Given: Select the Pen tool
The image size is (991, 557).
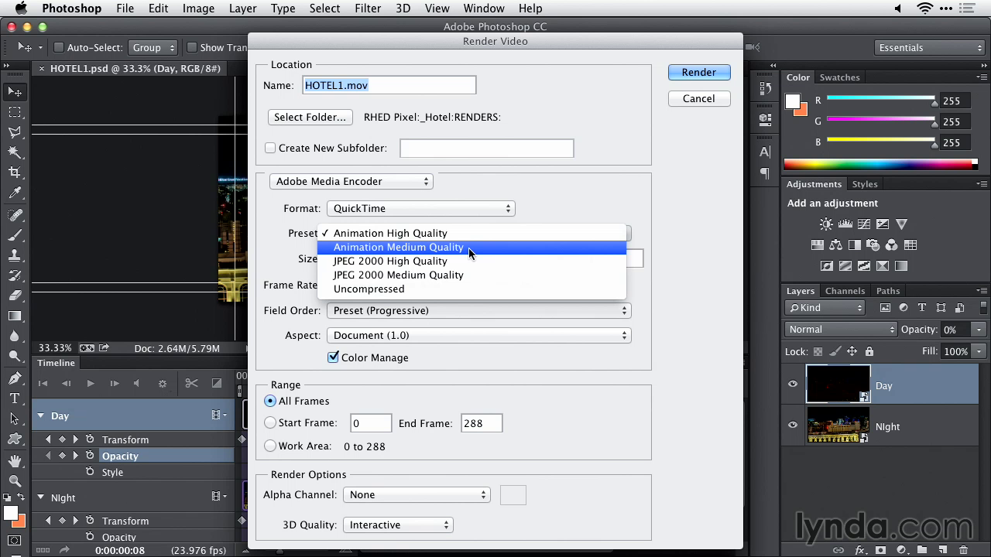Looking at the screenshot, I should click(x=15, y=378).
